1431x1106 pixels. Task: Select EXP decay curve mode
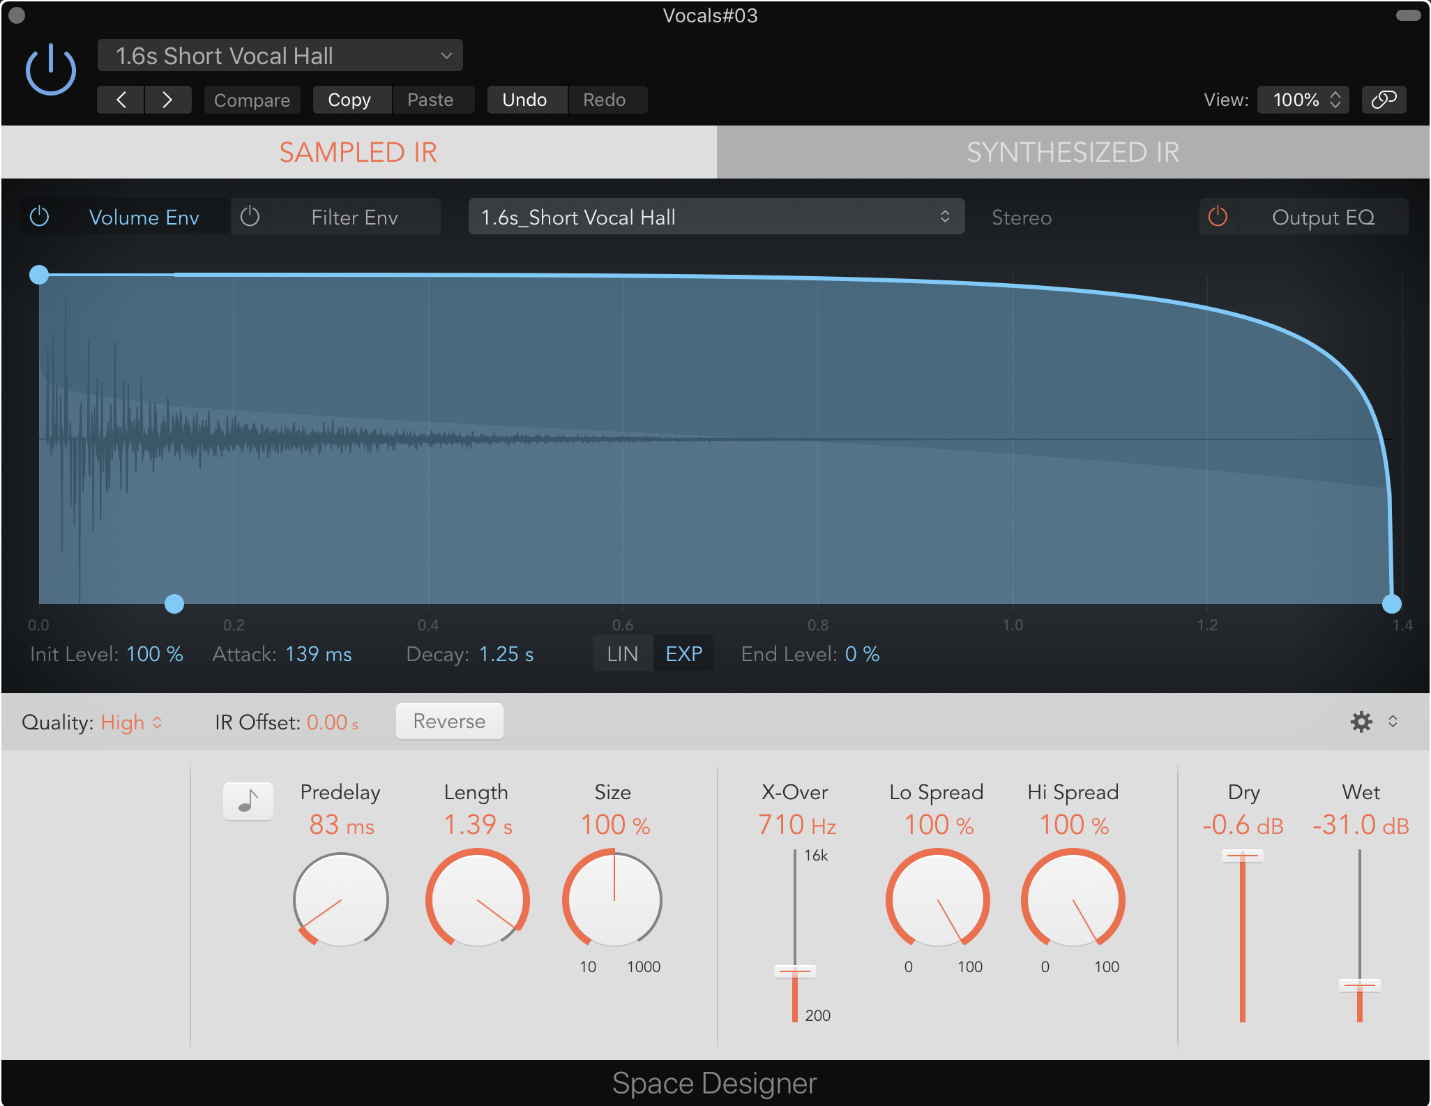point(683,654)
